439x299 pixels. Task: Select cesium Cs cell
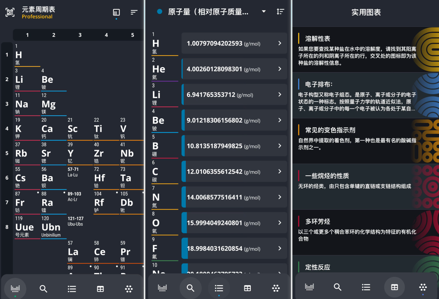[x=27, y=178]
